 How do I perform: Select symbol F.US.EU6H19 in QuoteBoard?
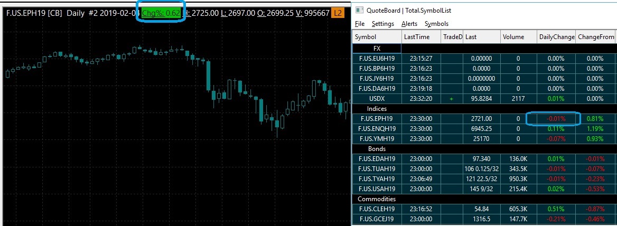377,59
